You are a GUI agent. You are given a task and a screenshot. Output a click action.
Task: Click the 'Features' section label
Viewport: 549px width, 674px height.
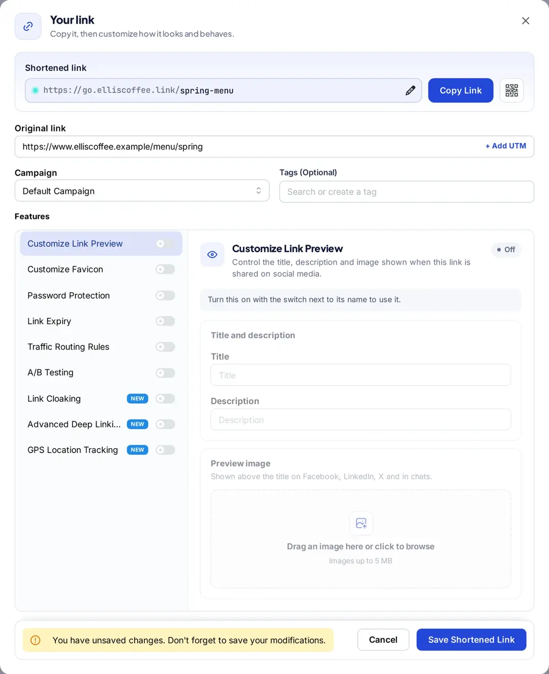pyautogui.click(x=32, y=216)
